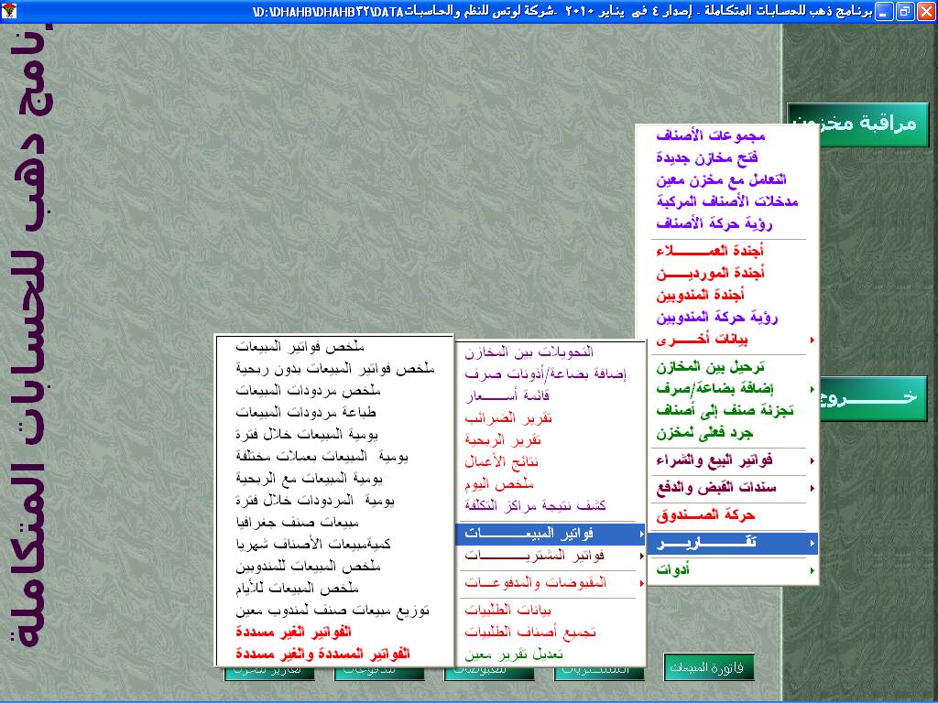Viewport: 938px width, 703px height.
Task: Select يومية المبيعات مع الربحية report
Action: click(x=309, y=478)
